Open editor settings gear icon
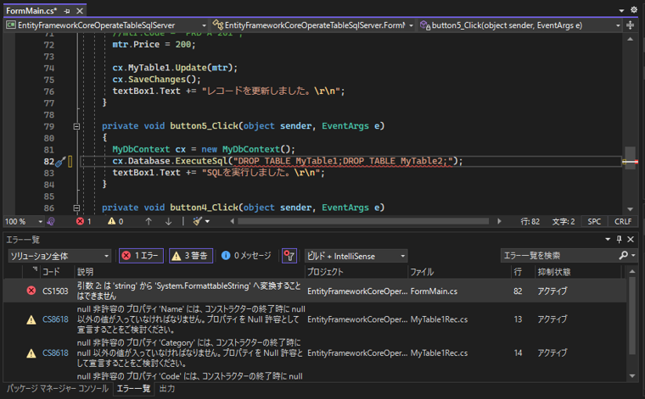This screenshot has height=399, width=645. (x=636, y=10)
